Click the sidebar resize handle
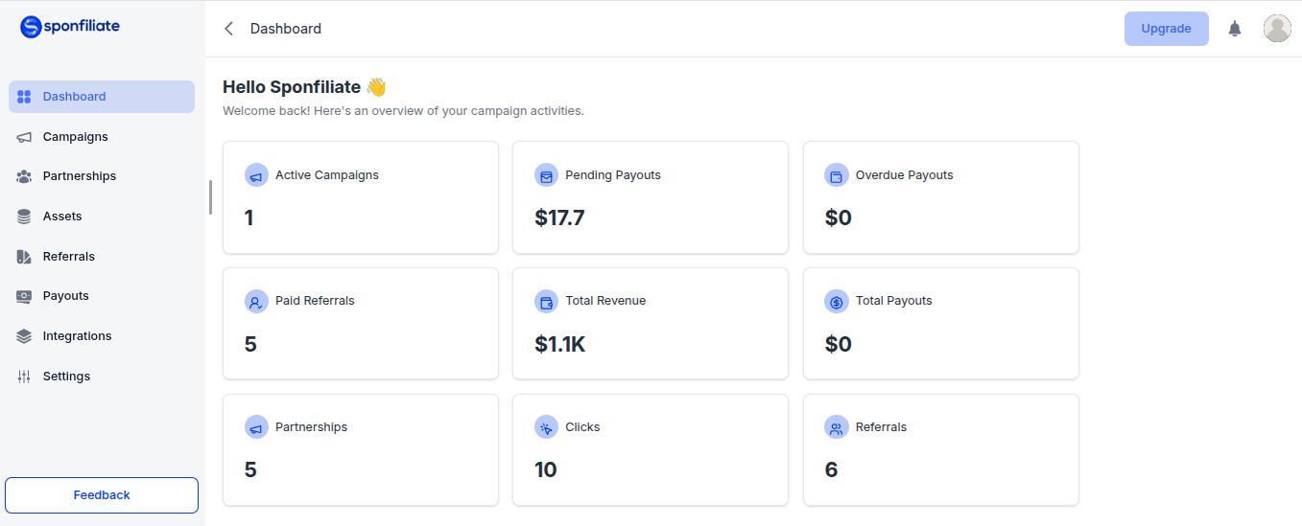This screenshot has height=526, width=1302. (210, 197)
